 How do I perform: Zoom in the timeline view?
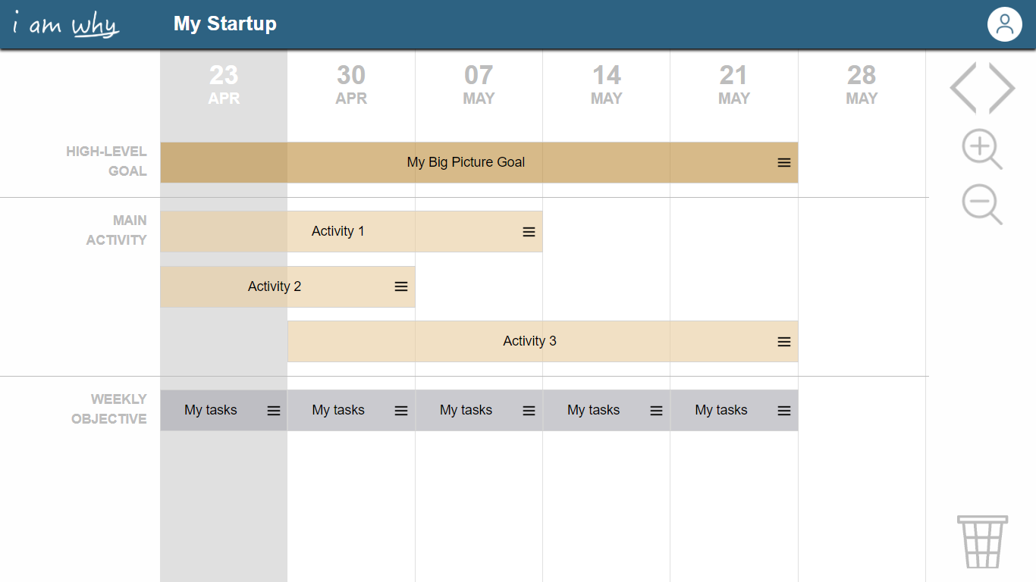tap(981, 149)
